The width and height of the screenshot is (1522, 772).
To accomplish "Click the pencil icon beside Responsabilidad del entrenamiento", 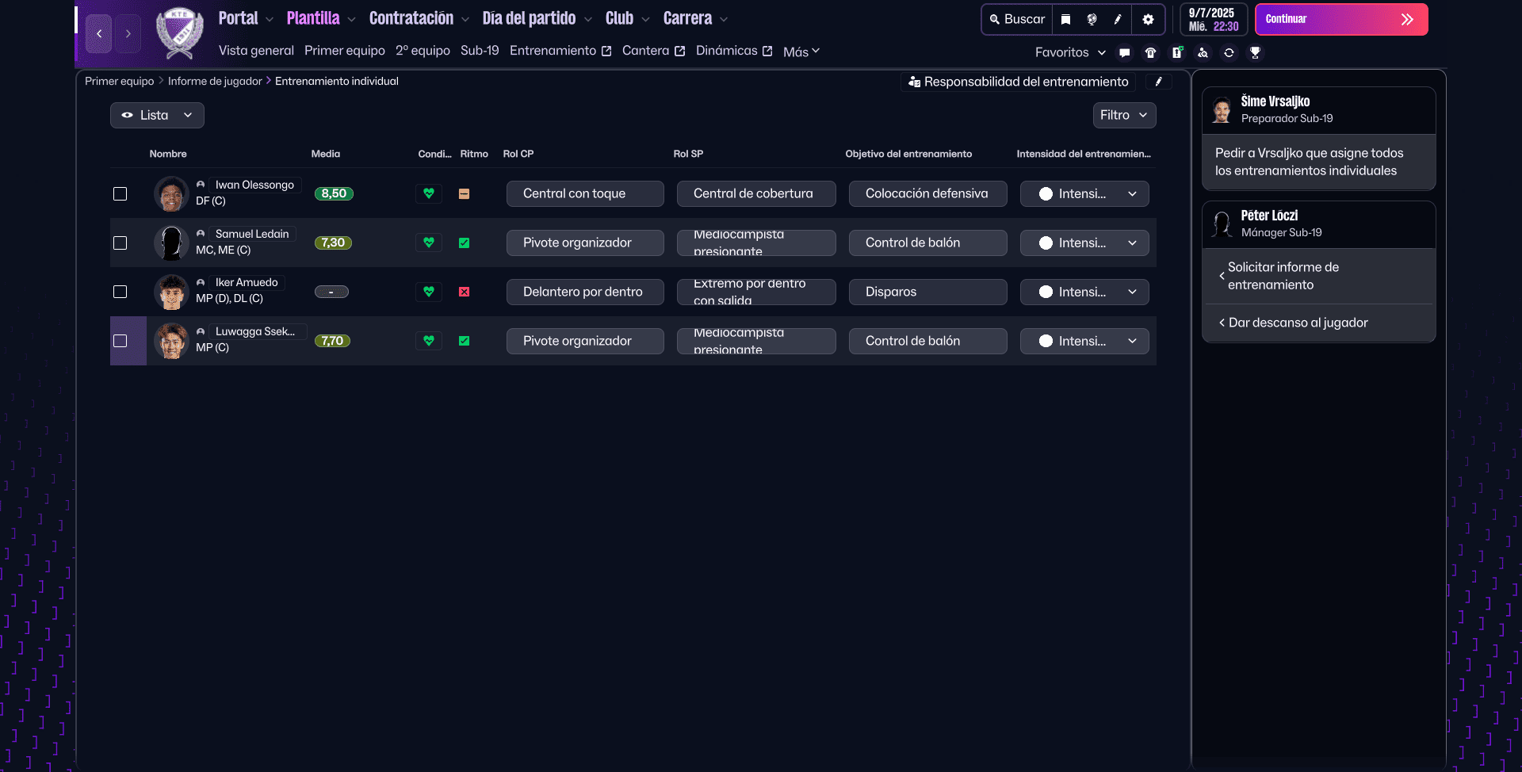I will point(1158,82).
